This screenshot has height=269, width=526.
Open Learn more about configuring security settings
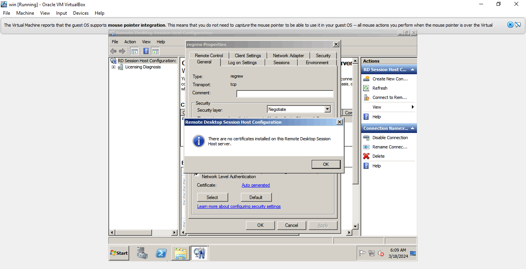(x=239, y=206)
